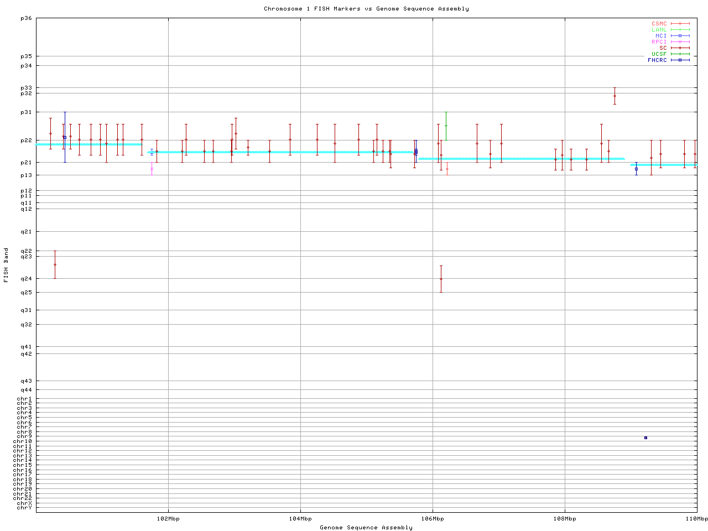Click the red square marker on the chr10 row
The image size is (708, 531).
coord(645,438)
